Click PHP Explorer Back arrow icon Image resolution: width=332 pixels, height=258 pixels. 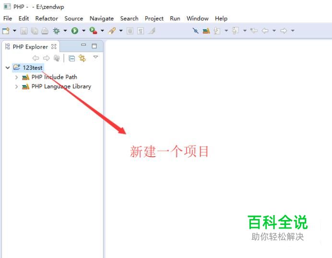[36, 58]
